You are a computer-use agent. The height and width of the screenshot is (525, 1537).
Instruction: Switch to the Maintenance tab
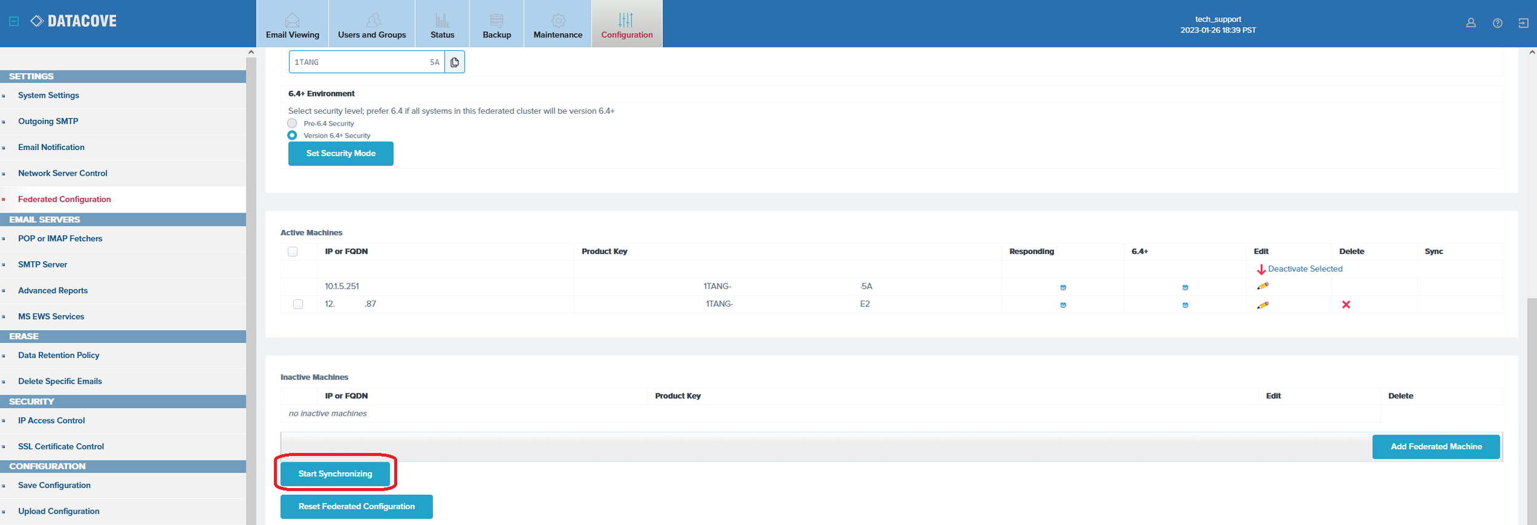(x=558, y=25)
